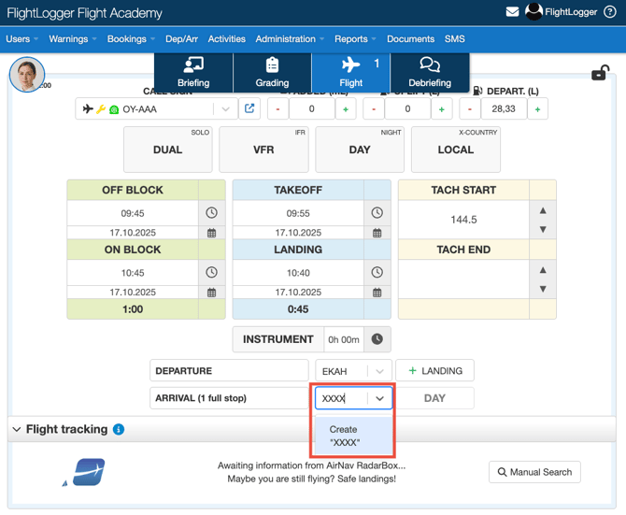The width and height of the screenshot is (626, 515).
Task: Expand the arrival airport dropdown arrow
Action: [x=379, y=398]
